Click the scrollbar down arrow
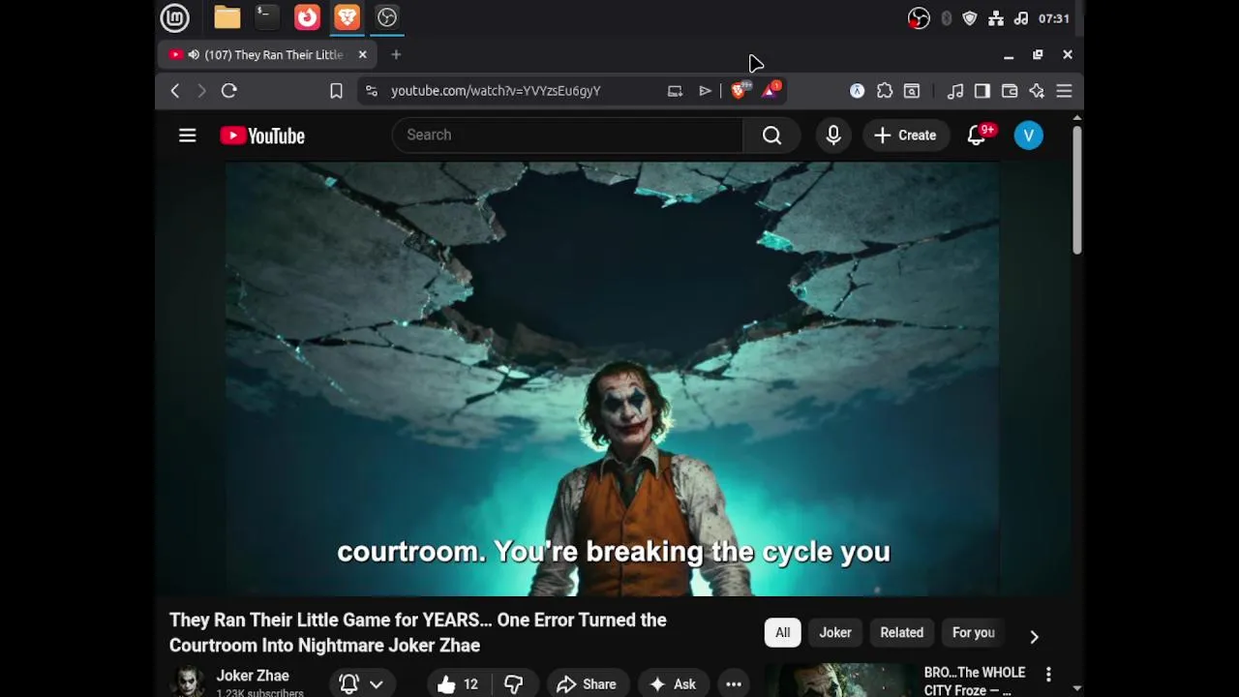 [1076, 688]
